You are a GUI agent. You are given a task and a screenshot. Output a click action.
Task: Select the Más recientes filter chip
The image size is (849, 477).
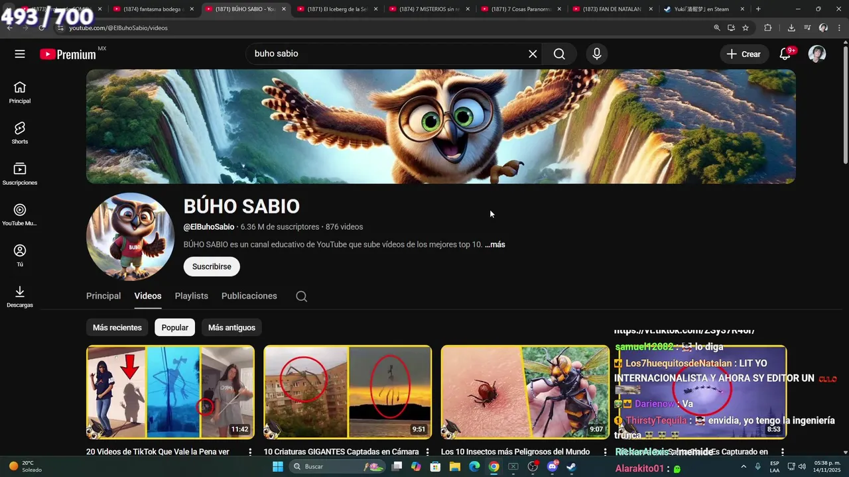pos(117,327)
